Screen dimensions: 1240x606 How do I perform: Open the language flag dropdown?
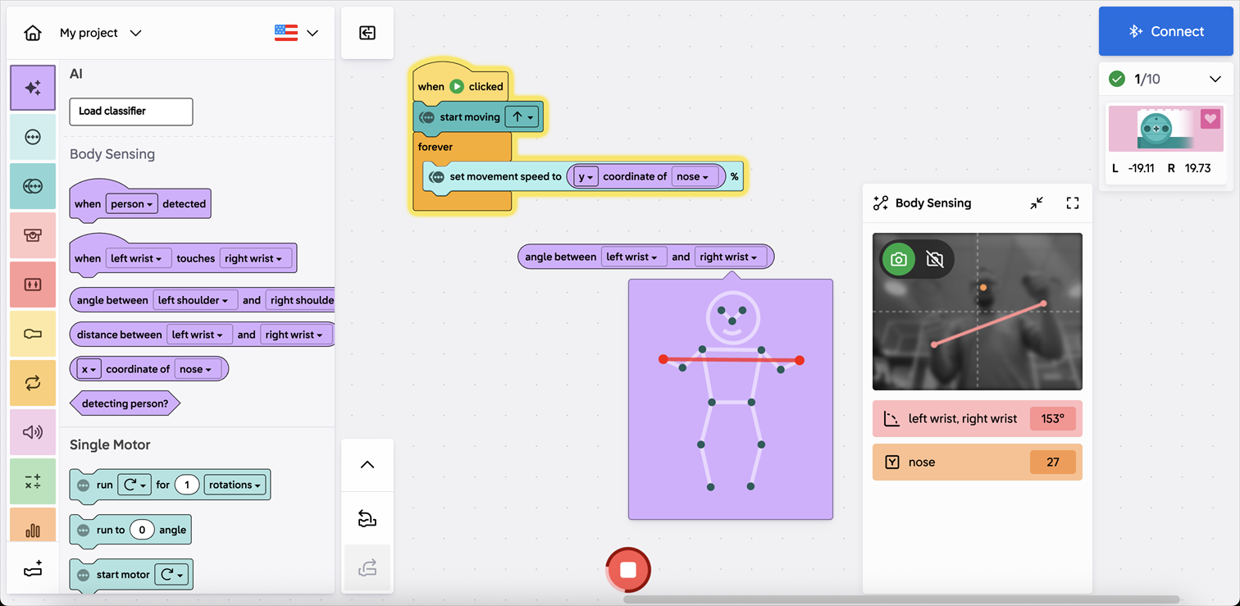[x=296, y=33]
